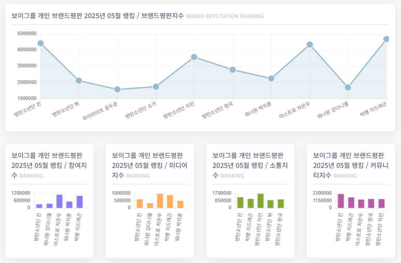401x263 pixels.
Task: Click 아스트로 차은우 purple bar in 참여지수 chart
Action: click(60, 201)
